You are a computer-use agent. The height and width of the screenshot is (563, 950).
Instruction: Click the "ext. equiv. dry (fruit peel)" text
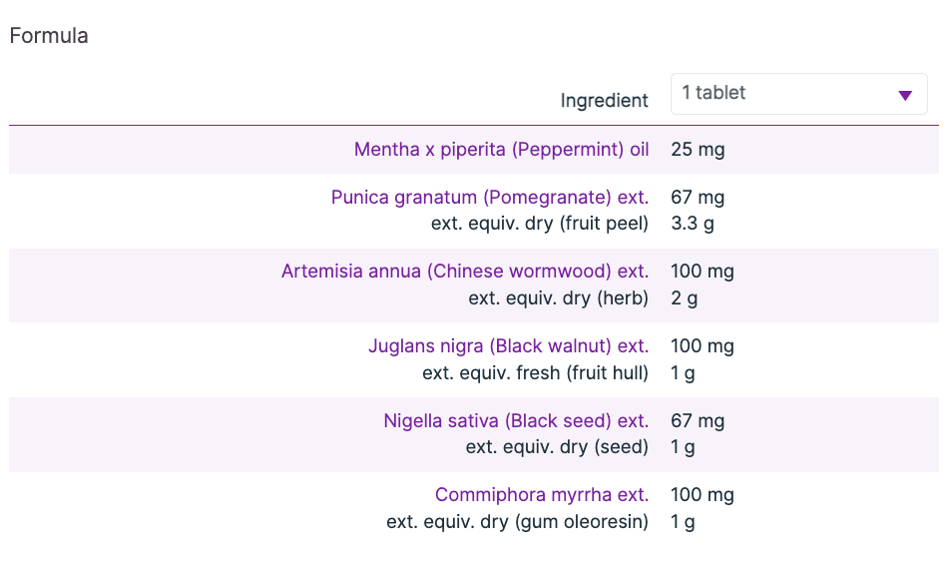(540, 224)
